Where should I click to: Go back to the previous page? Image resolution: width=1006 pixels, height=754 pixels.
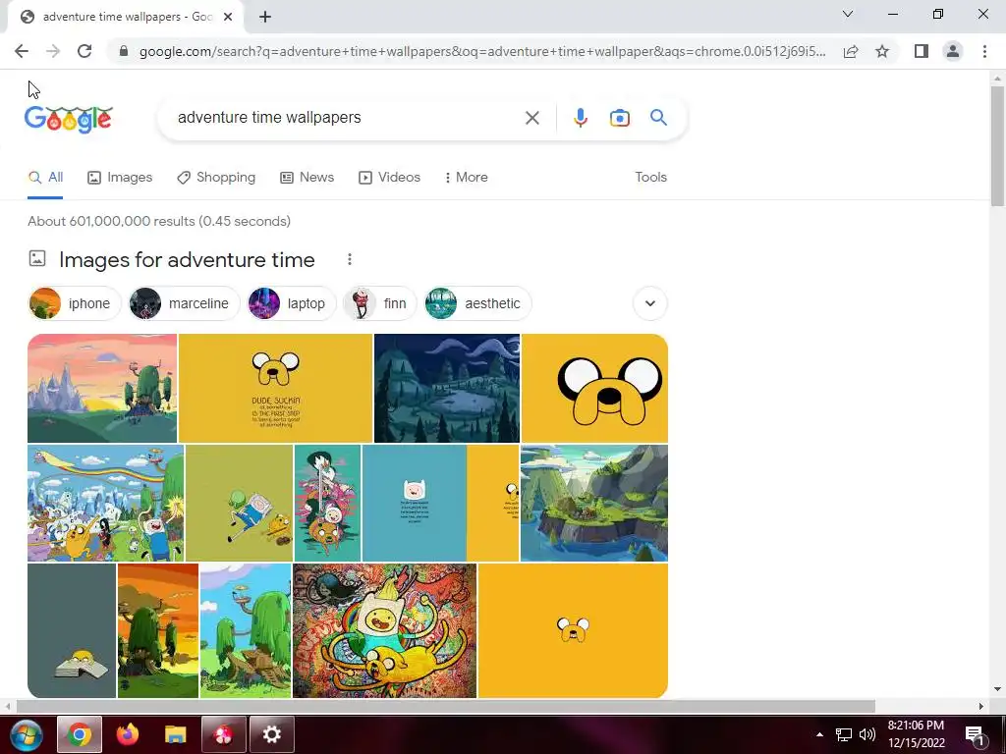[x=22, y=51]
